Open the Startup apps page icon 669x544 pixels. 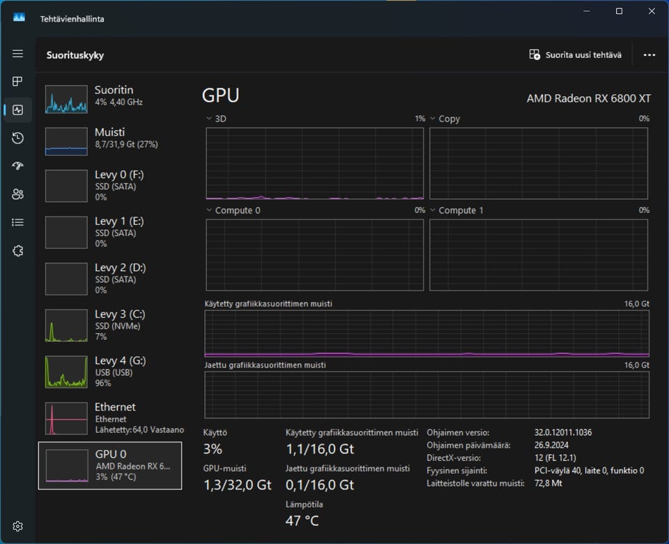coord(17,166)
